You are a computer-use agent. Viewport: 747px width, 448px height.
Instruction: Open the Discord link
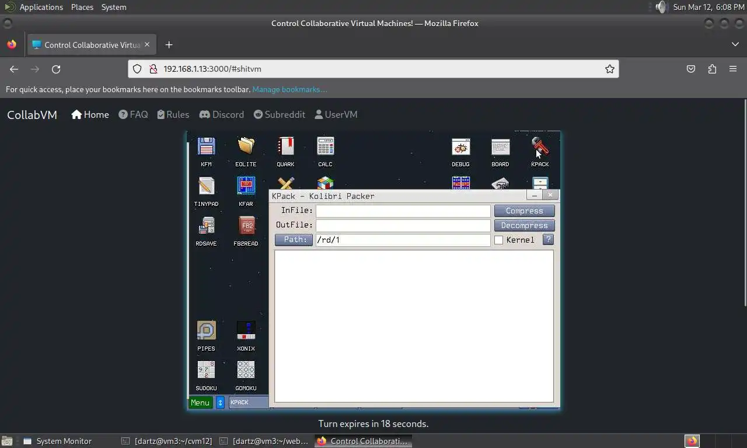[x=222, y=114]
